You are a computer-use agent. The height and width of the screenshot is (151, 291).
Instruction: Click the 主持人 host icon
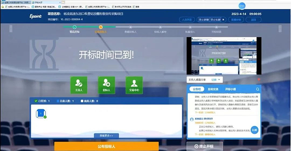pos(79,85)
